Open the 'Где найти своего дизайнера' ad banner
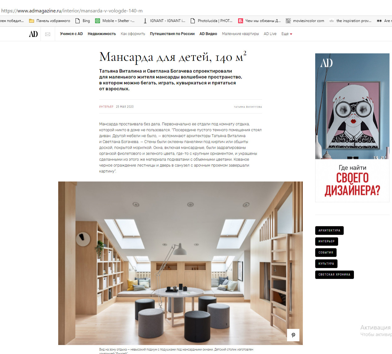The image size is (392, 354). (352, 128)
